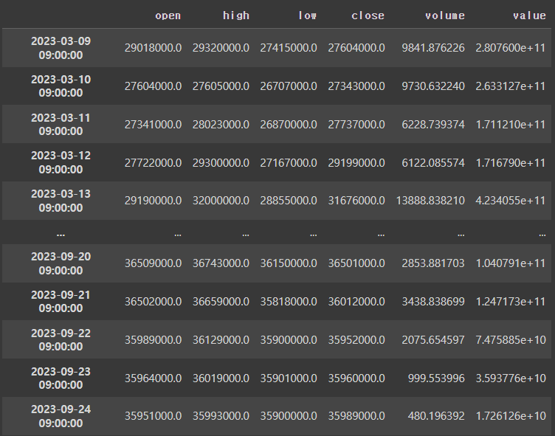Screen dimensions: 555x436
Task: Click close value 31676000.0
Action: (356, 201)
